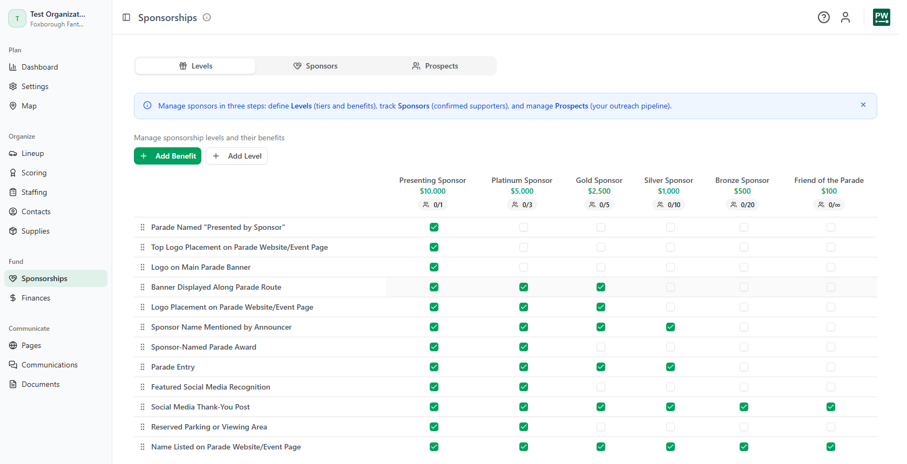907x464 pixels.
Task: Switch to the Prospects tab
Action: pos(435,66)
